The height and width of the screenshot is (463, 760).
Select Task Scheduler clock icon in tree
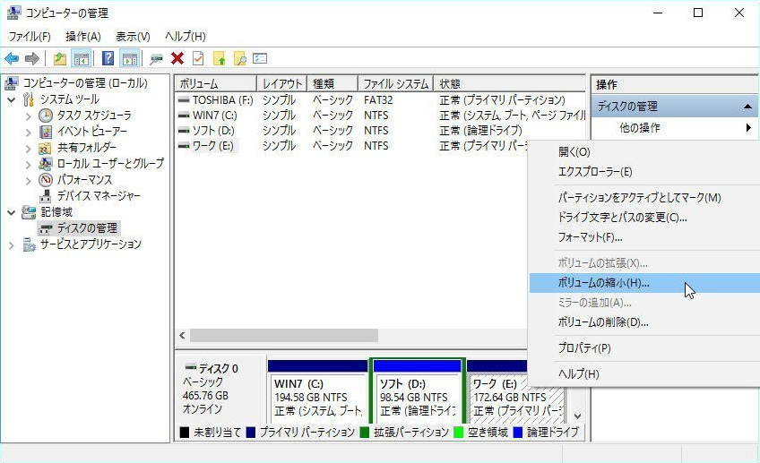[x=46, y=116]
